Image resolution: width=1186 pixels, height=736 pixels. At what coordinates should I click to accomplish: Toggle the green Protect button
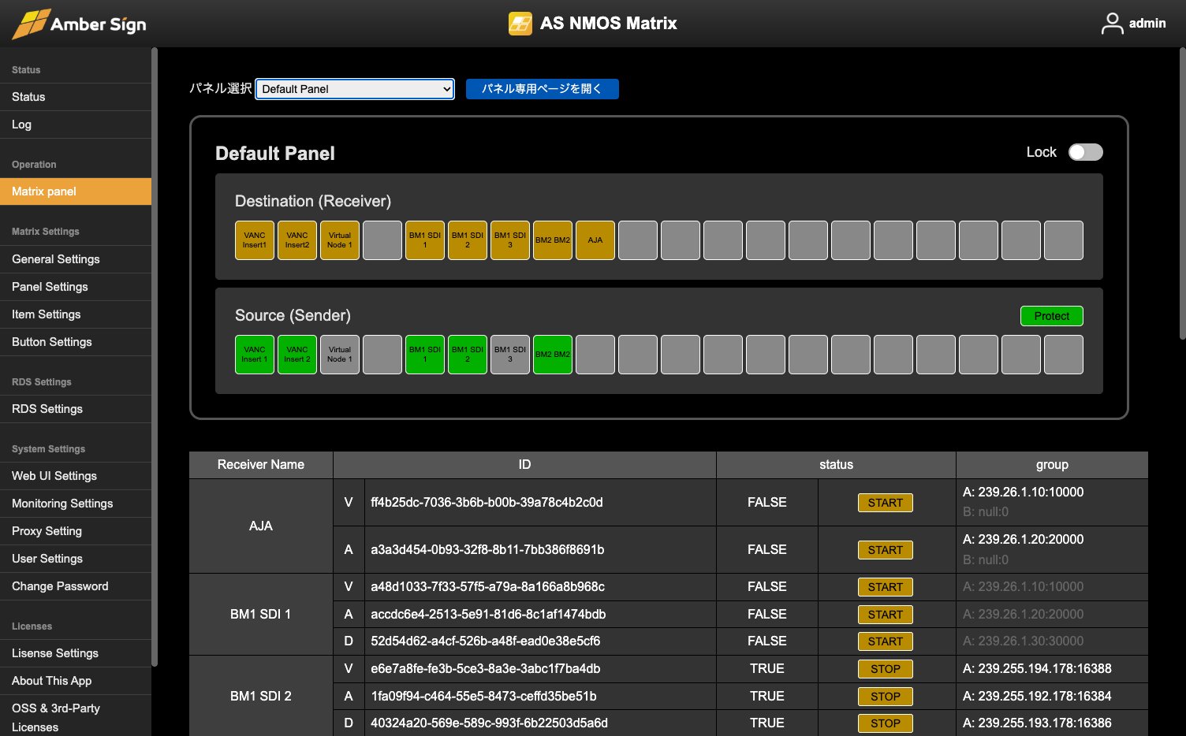point(1051,316)
